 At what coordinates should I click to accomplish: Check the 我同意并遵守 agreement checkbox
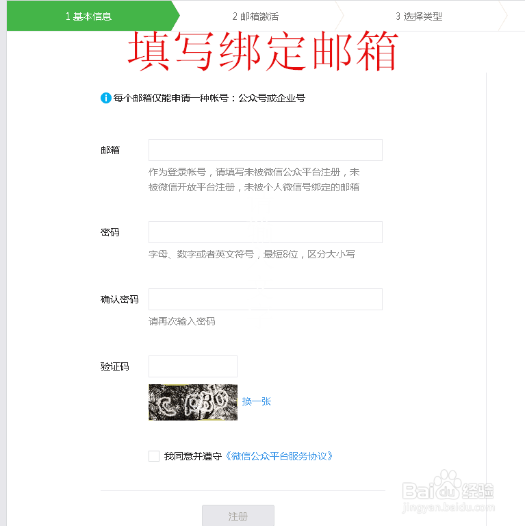coord(154,456)
